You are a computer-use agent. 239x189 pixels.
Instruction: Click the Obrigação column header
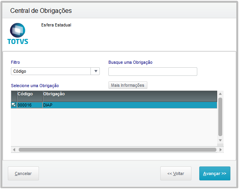click(x=129, y=94)
